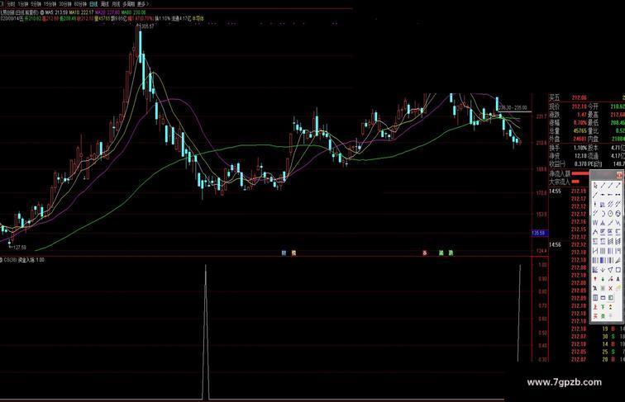Click the first window-layout icon in toolbox
Image resolution: width=625 pixels, height=402 pixels.
(595, 297)
